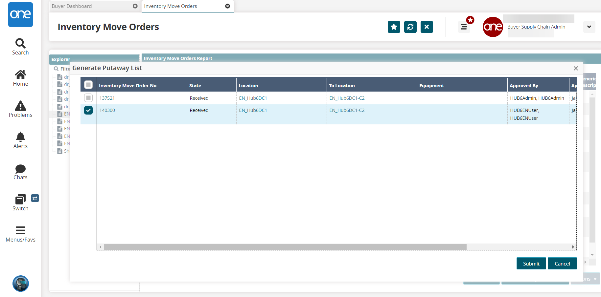Click the Submit button
601x297 pixels.
click(531, 264)
